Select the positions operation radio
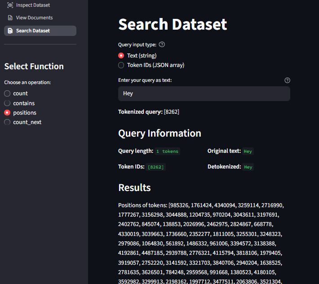 [7, 113]
